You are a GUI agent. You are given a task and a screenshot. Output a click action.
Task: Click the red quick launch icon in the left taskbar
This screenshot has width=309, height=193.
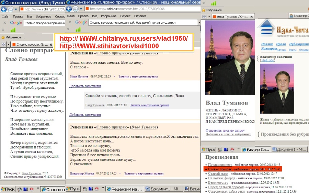click(x=32, y=189)
